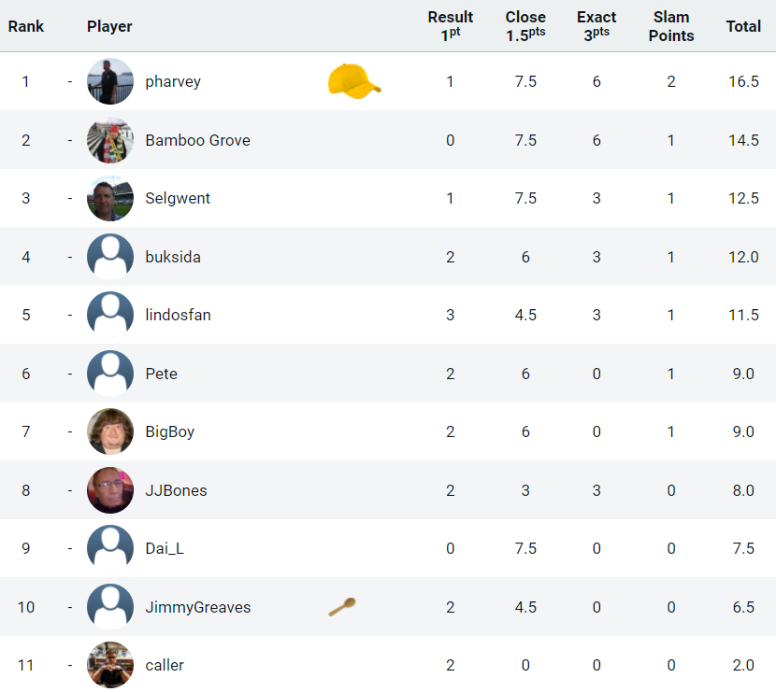Click Pete's default avatar icon
The image size is (776, 692).
pos(110,374)
